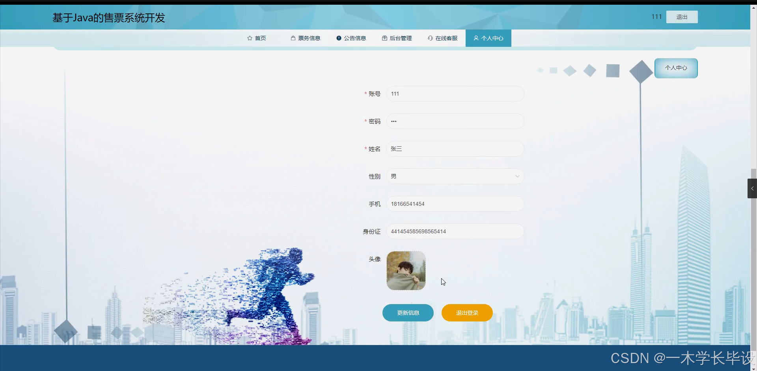Open the 后台管理 menu item
This screenshot has width=757, height=371.
click(400, 38)
